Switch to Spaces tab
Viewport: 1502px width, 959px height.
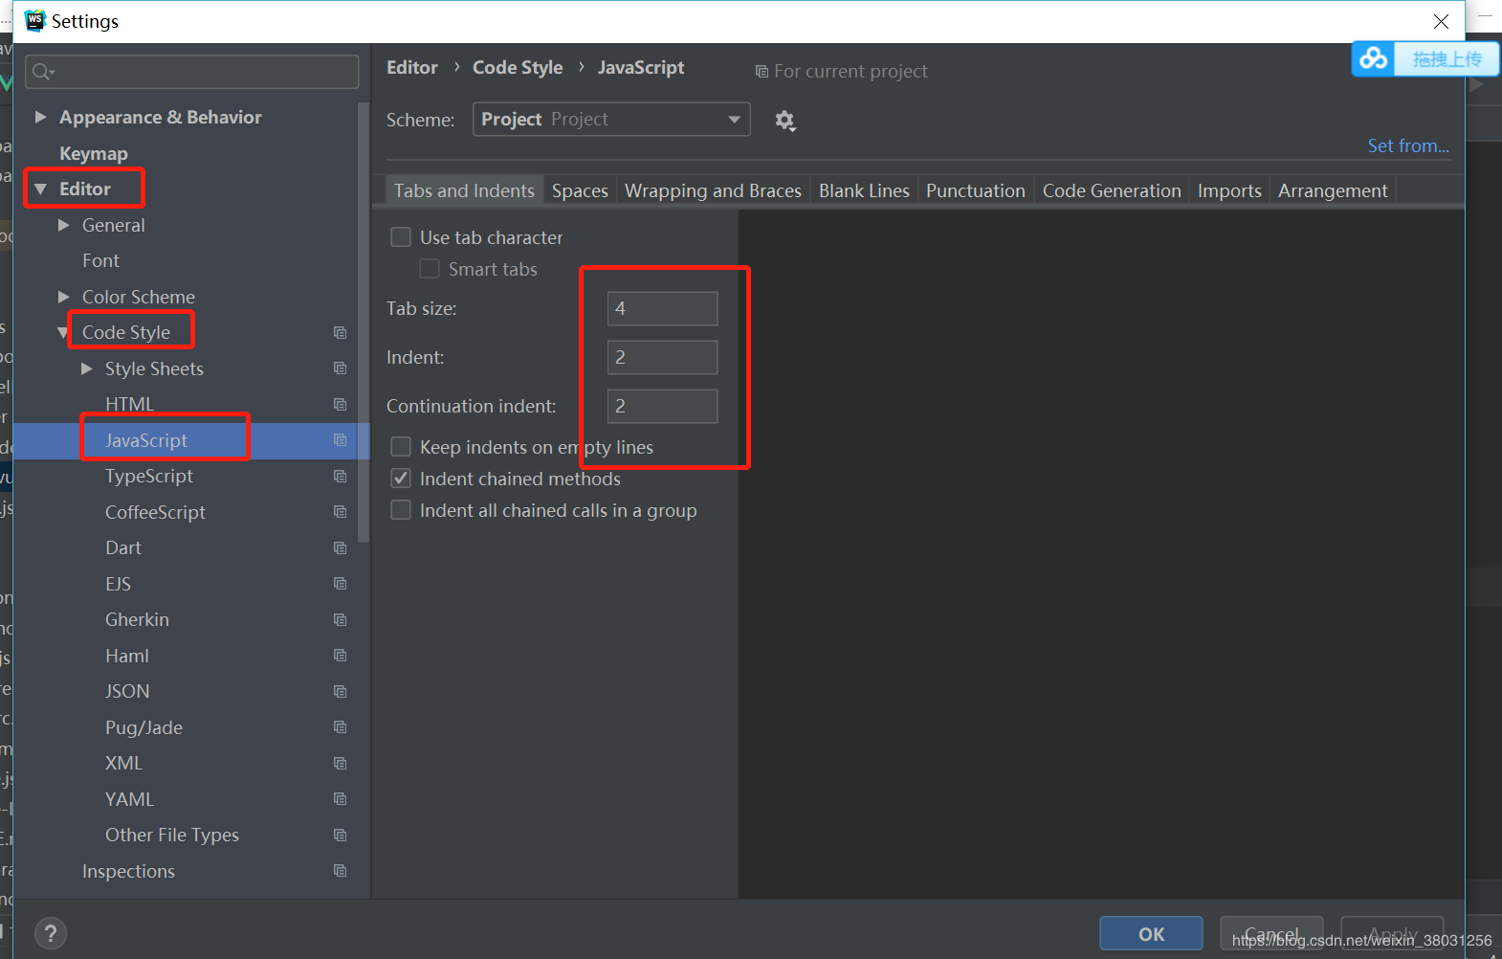coord(580,190)
